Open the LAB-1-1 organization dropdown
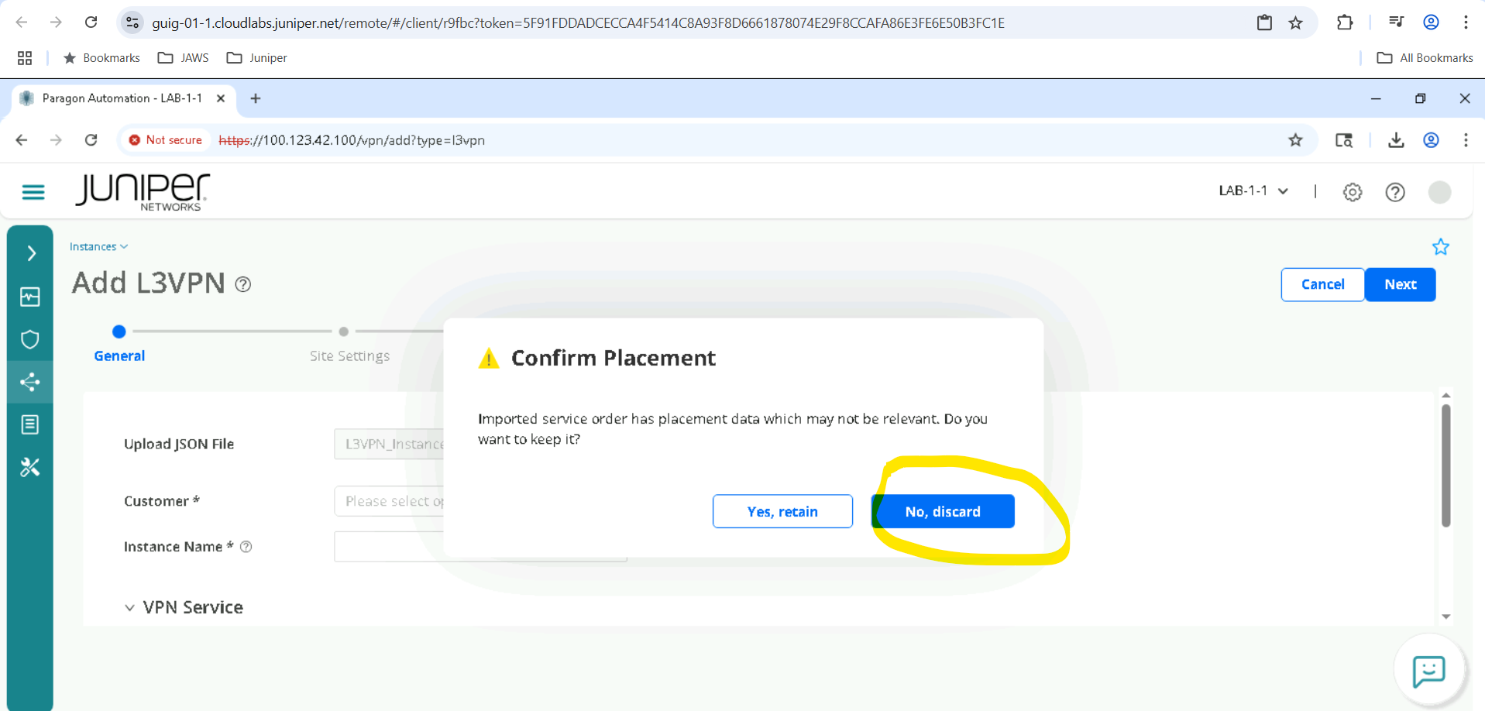This screenshot has height=711, width=1485. pyautogui.click(x=1252, y=191)
